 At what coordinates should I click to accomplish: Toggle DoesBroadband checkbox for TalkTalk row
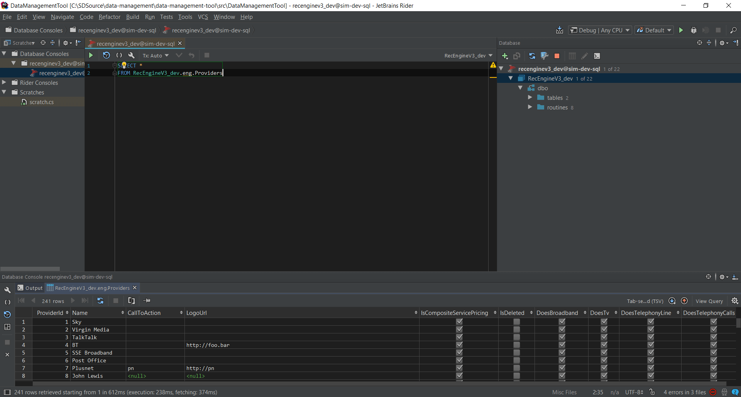click(x=562, y=337)
